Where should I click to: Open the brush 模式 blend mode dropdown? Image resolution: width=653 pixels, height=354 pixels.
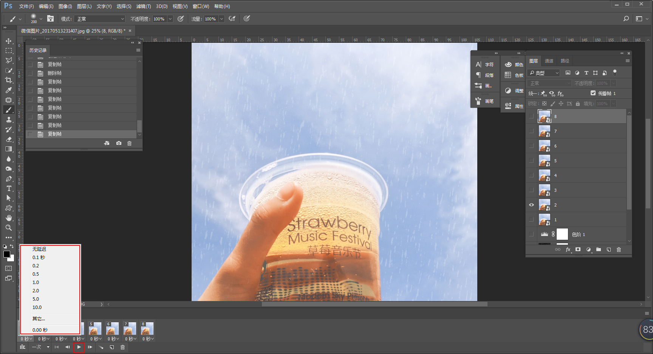100,19
